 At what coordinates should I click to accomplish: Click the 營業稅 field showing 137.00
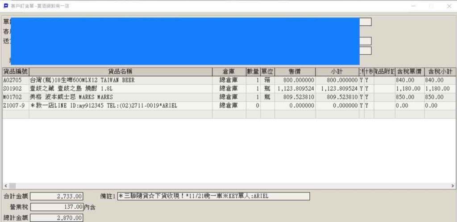[57, 207]
